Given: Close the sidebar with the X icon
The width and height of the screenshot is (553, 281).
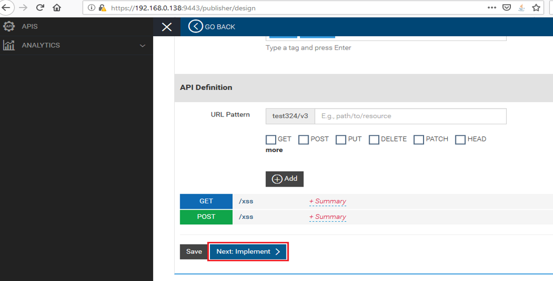Looking at the screenshot, I should click(x=167, y=27).
